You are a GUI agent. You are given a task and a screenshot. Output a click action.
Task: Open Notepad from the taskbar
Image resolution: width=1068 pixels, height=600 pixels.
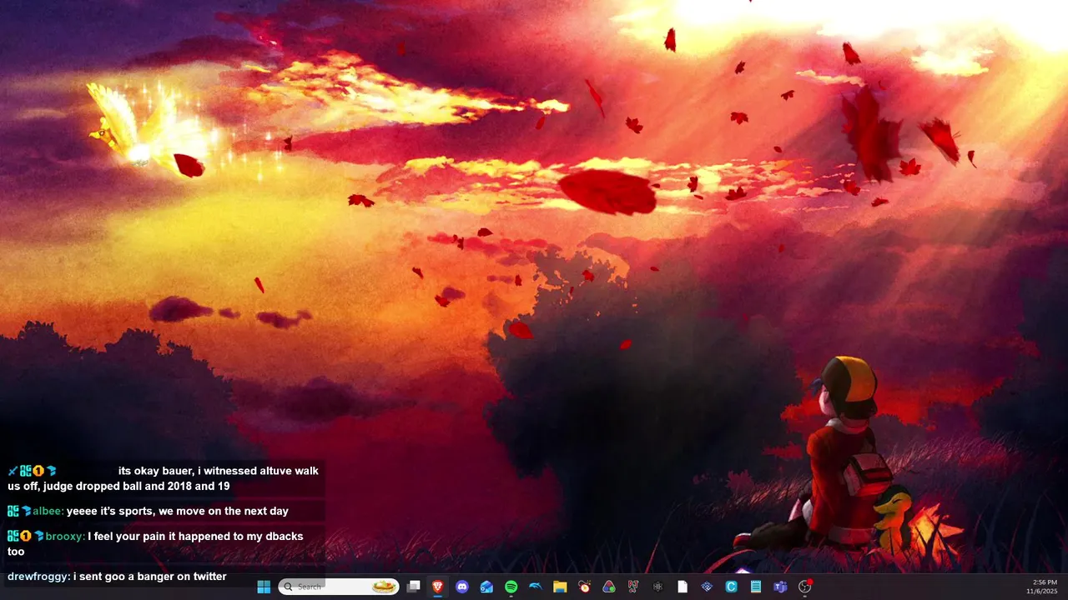point(756,587)
